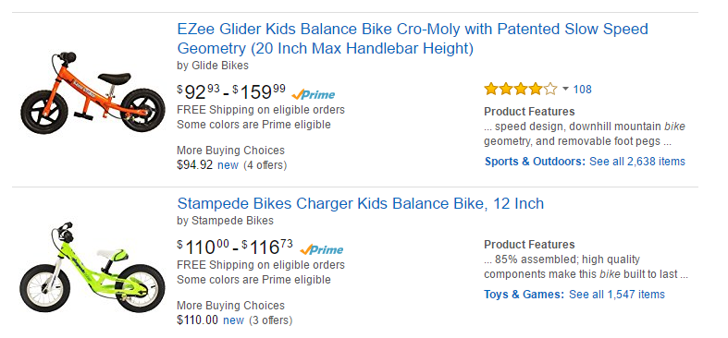
Task: Click the 'Stampede Bikes' brand name
Action: tap(232, 220)
